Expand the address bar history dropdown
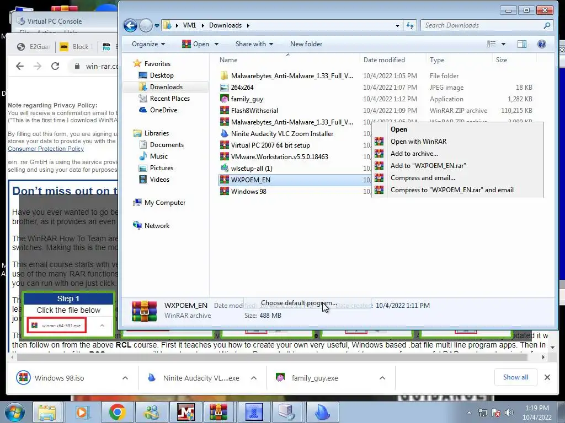 [x=397, y=25]
